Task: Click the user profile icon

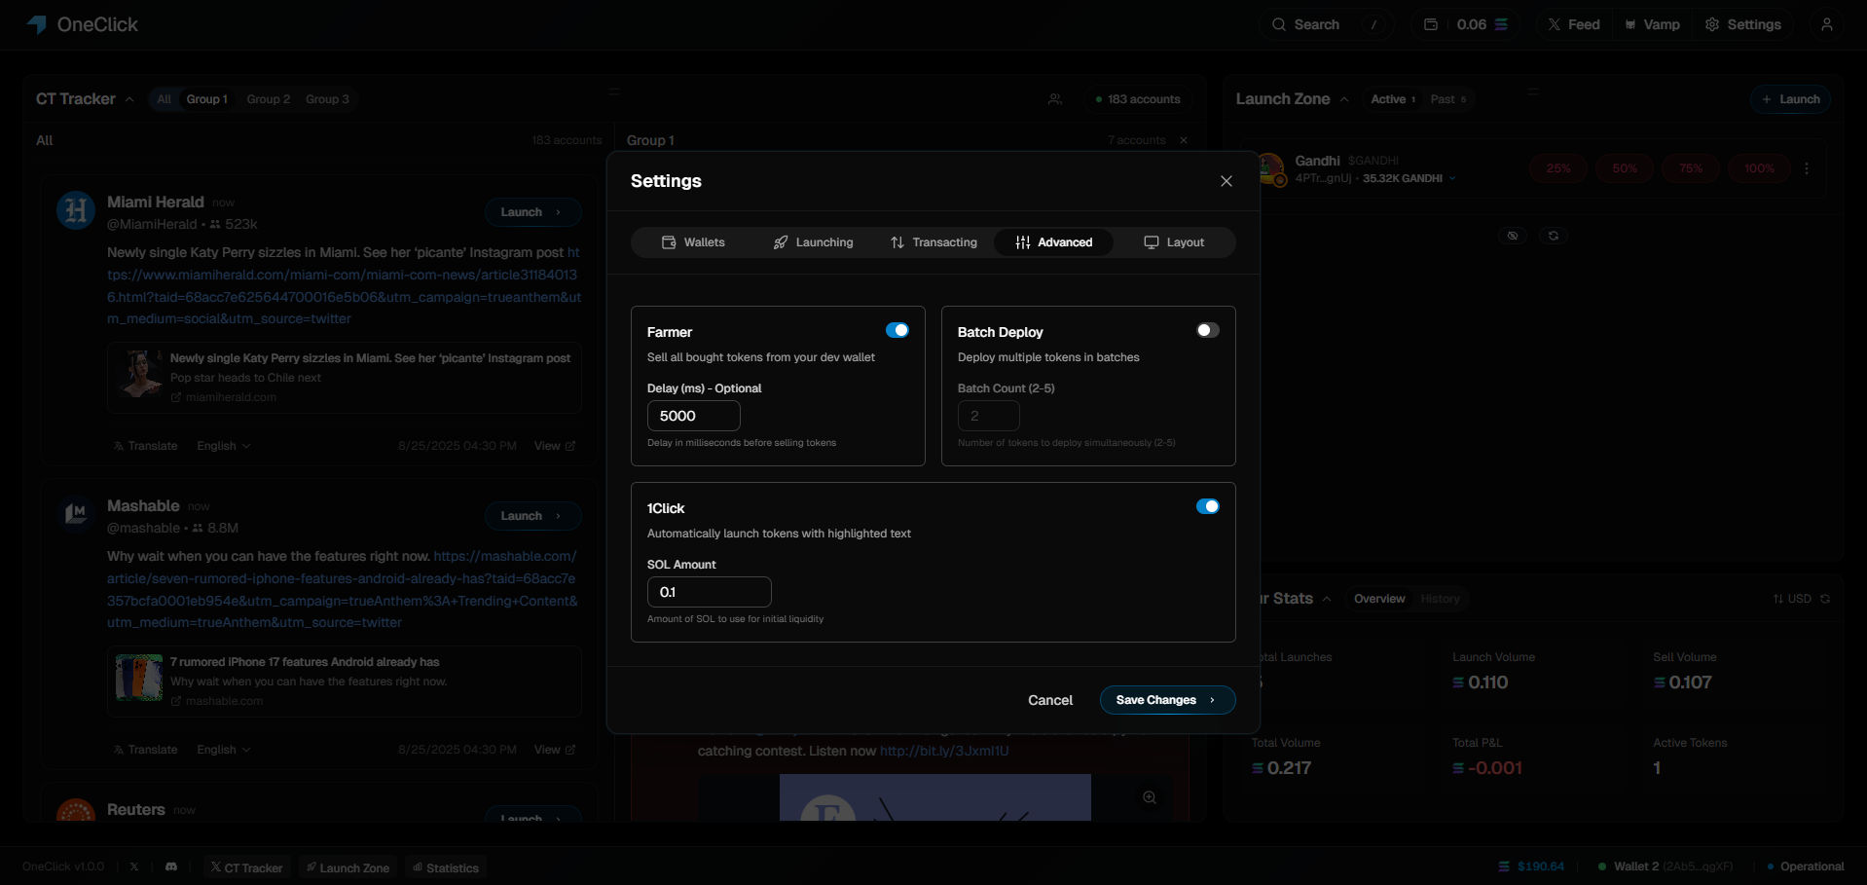Action: click(1827, 24)
